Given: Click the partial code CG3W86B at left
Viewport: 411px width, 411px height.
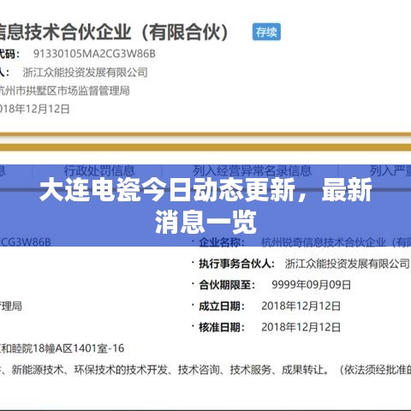Looking at the screenshot, I should (x=26, y=242).
